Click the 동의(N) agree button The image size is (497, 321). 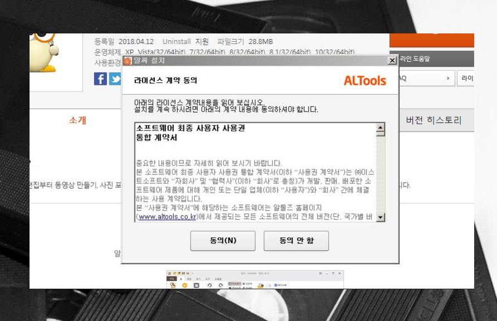[222, 241]
